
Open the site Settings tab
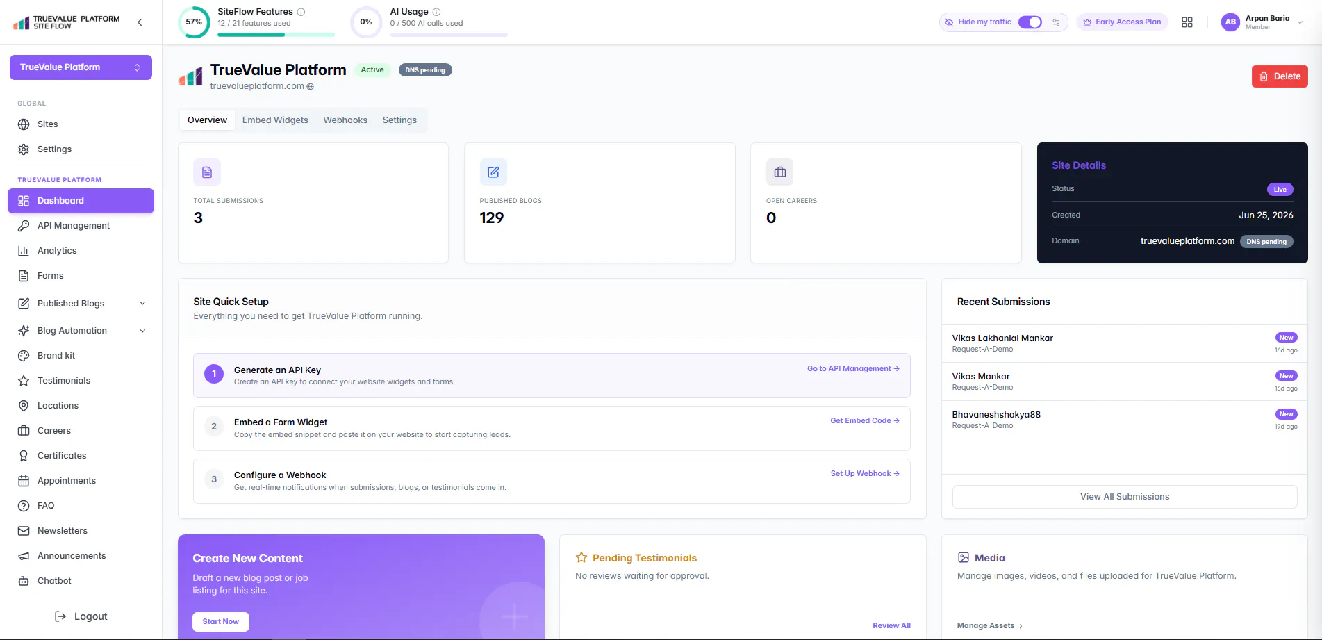(x=399, y=120)
